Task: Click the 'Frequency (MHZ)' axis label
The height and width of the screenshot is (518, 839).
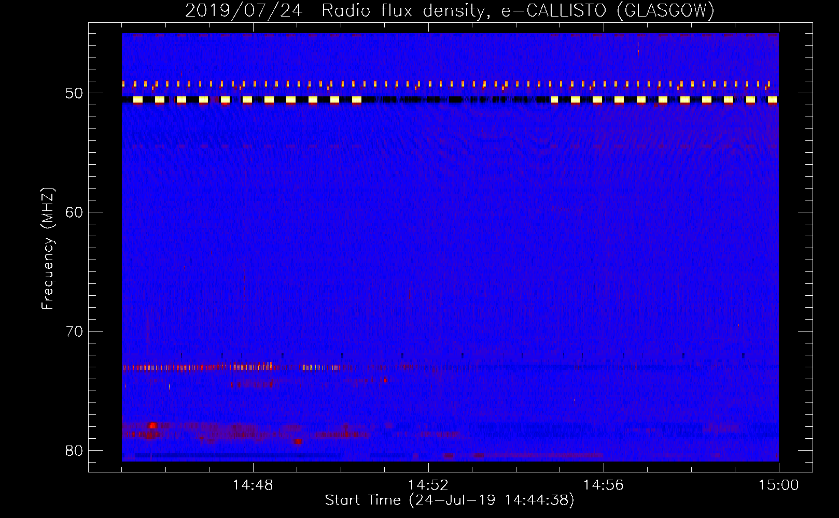Action: [48, 249]
